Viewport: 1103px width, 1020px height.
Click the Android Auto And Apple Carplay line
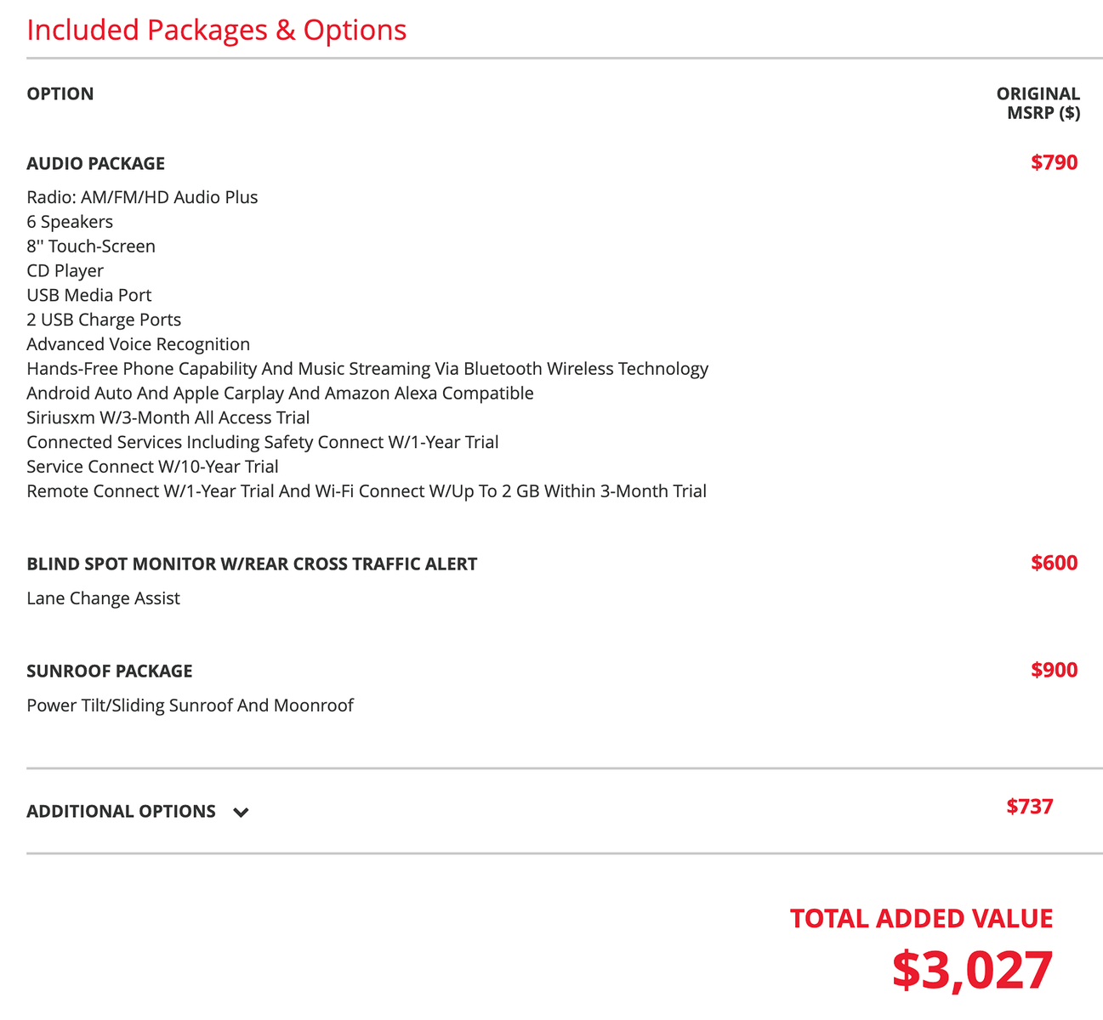coord(281,394)
